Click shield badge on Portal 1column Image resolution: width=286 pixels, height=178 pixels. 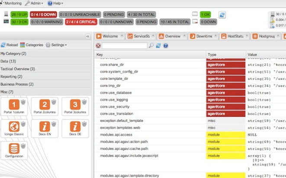(x=23, y=102)
